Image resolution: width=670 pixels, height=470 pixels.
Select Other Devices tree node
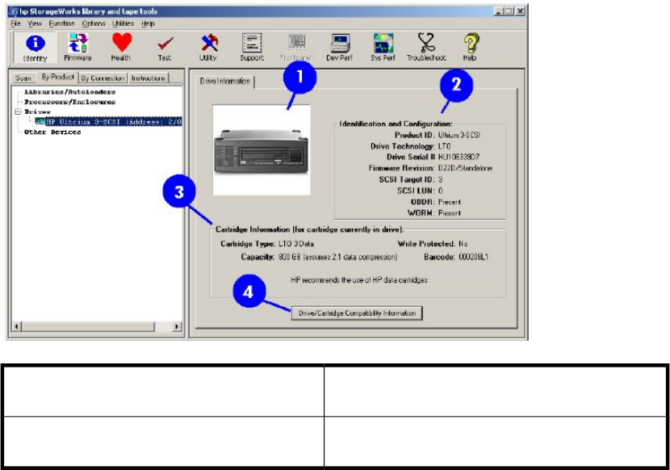tap(52, 132)
